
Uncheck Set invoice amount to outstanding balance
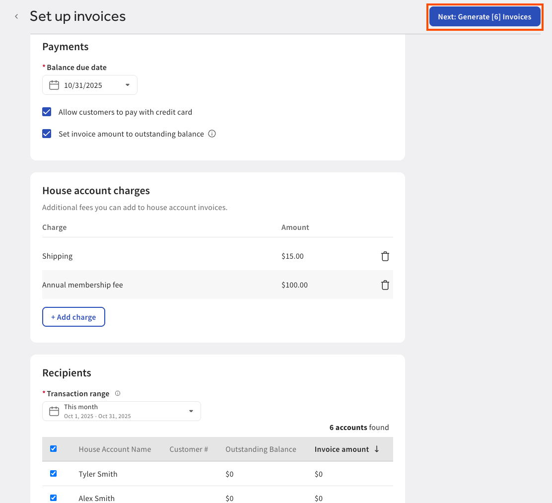(x=46, y=134)
